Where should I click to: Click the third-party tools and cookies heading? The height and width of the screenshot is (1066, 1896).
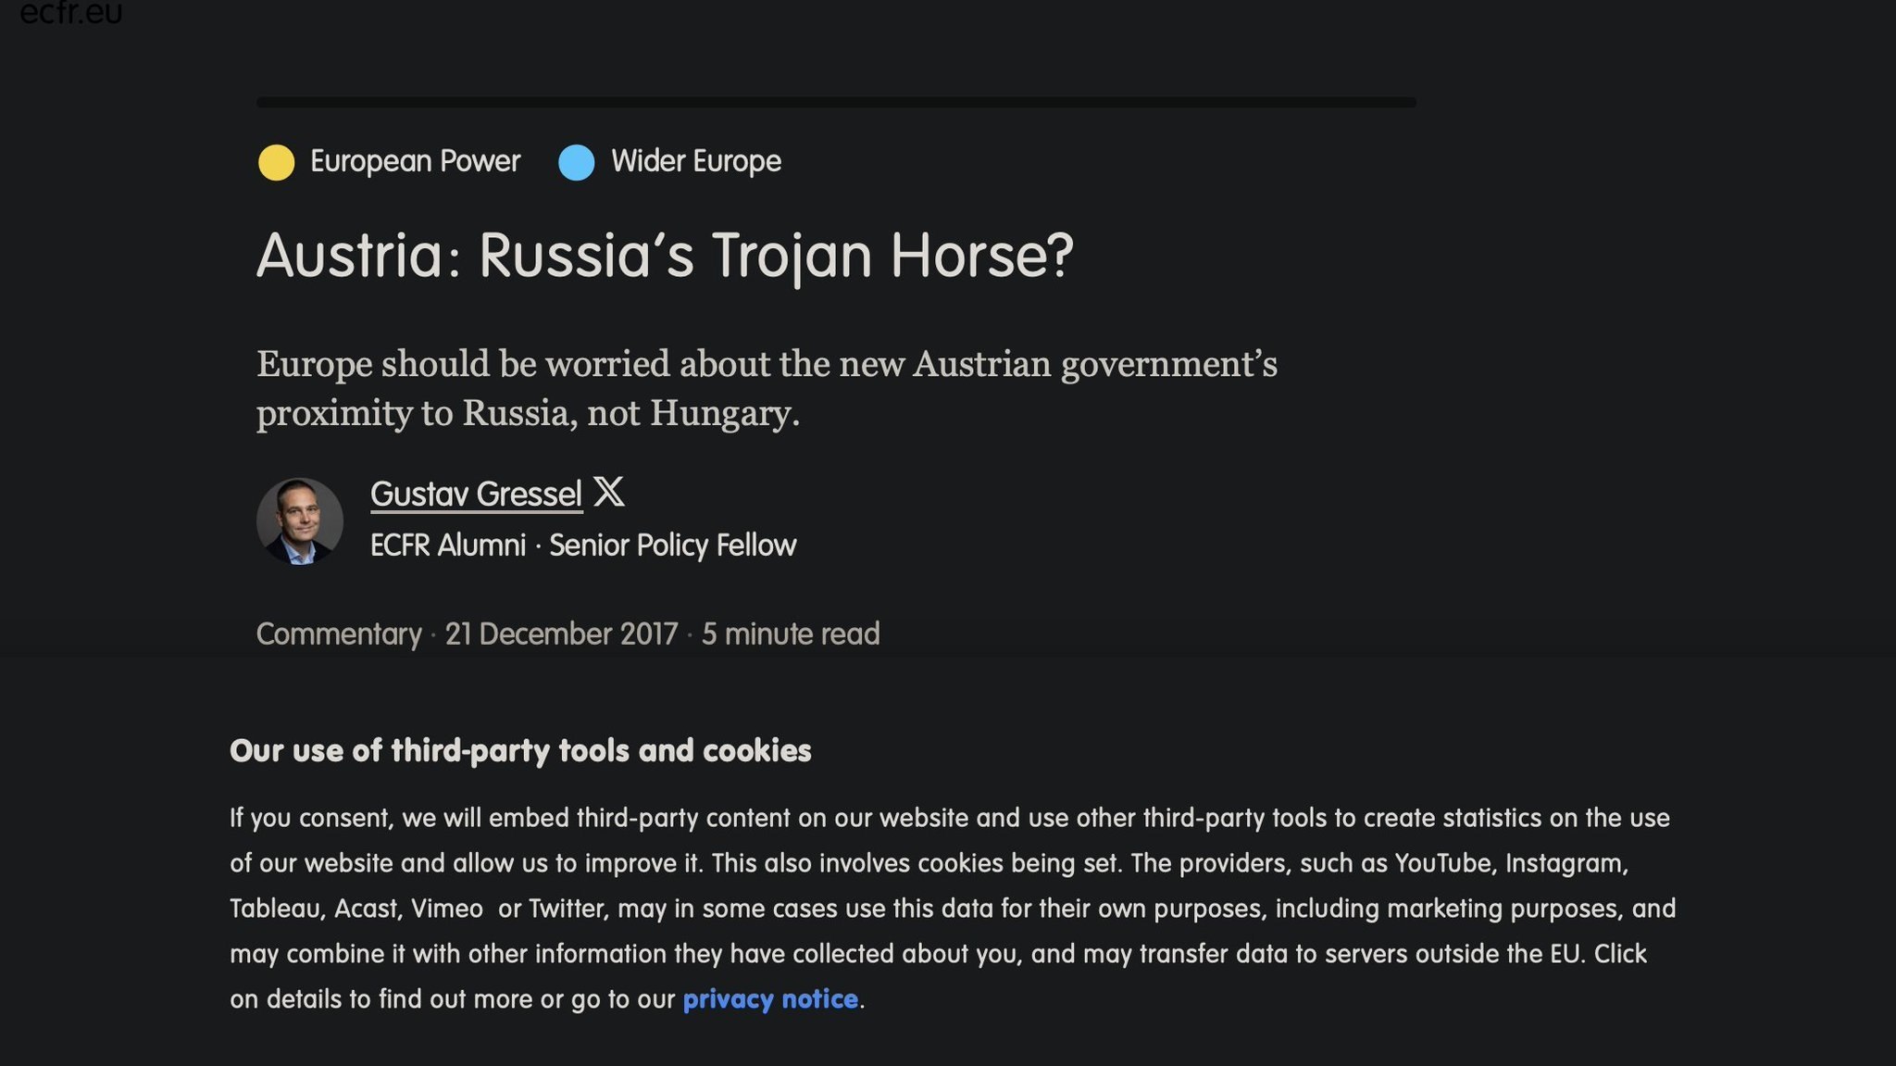tap(520, 750)
